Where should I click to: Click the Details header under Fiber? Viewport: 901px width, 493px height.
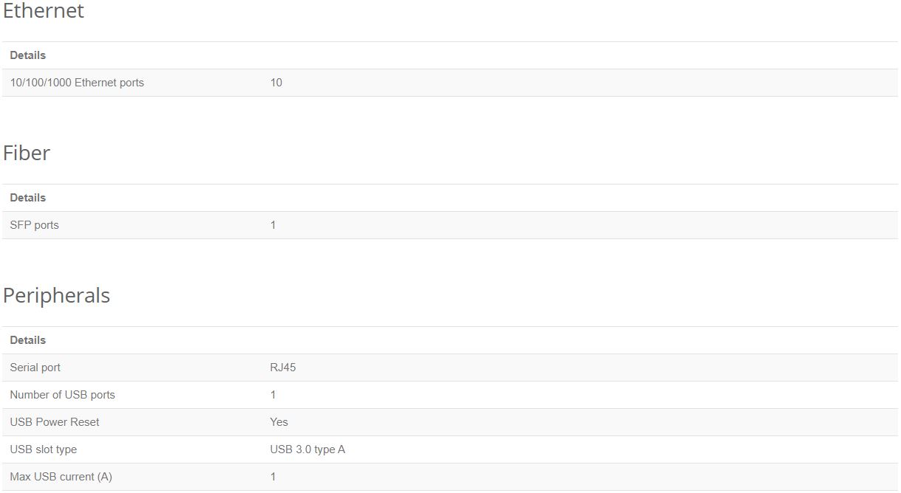[x=27, y=198]
